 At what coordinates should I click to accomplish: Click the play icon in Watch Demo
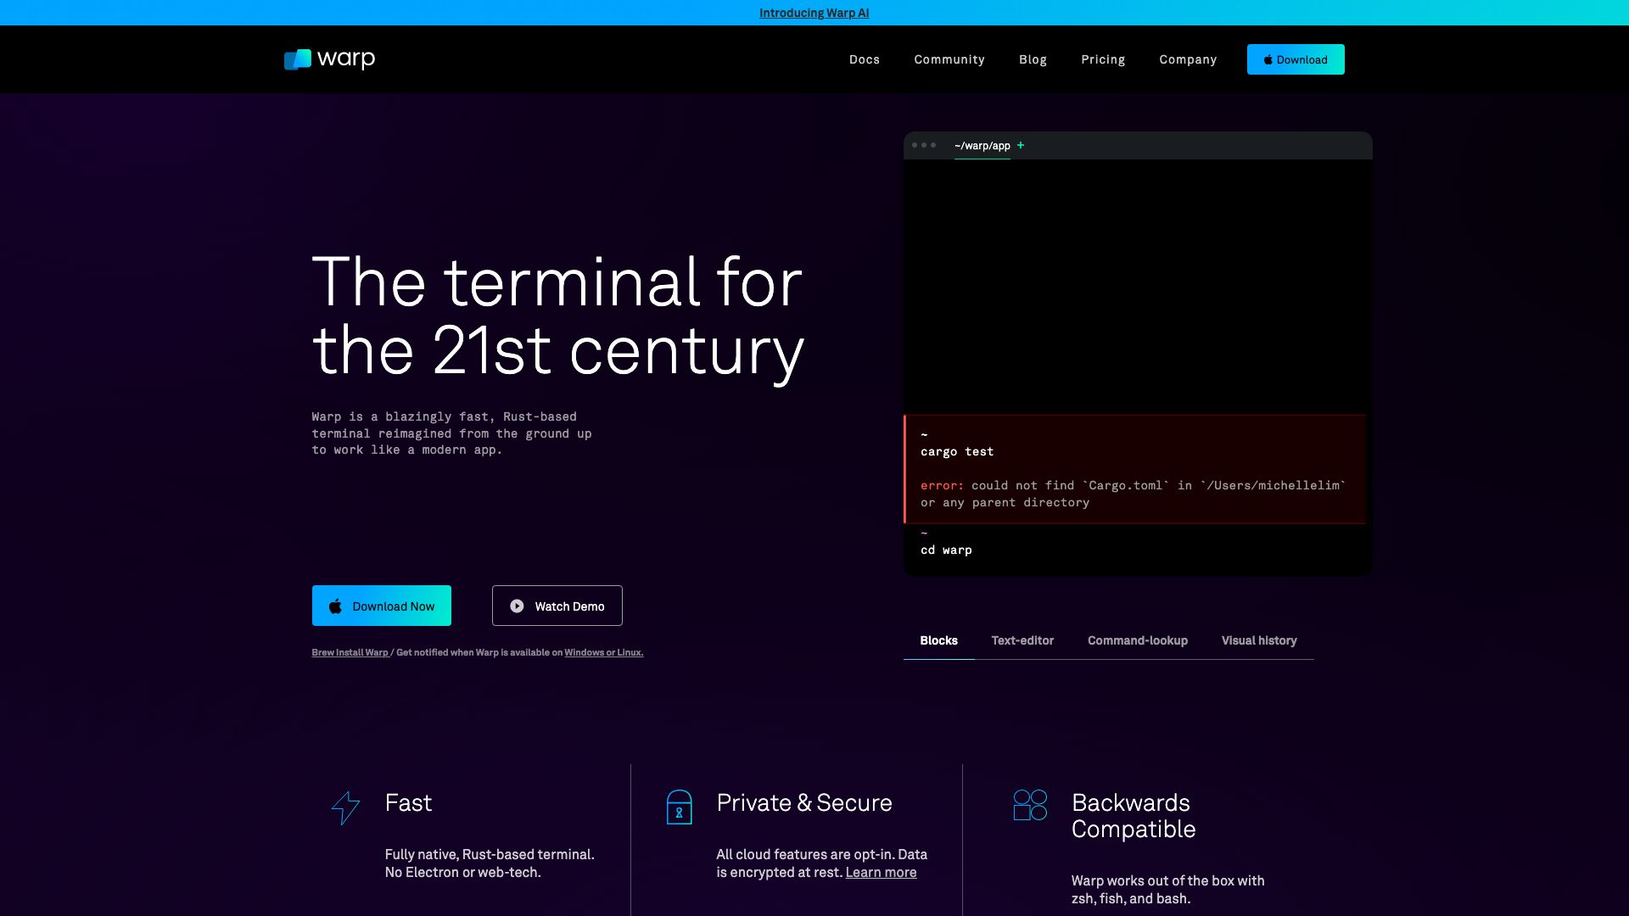point(516,606)
